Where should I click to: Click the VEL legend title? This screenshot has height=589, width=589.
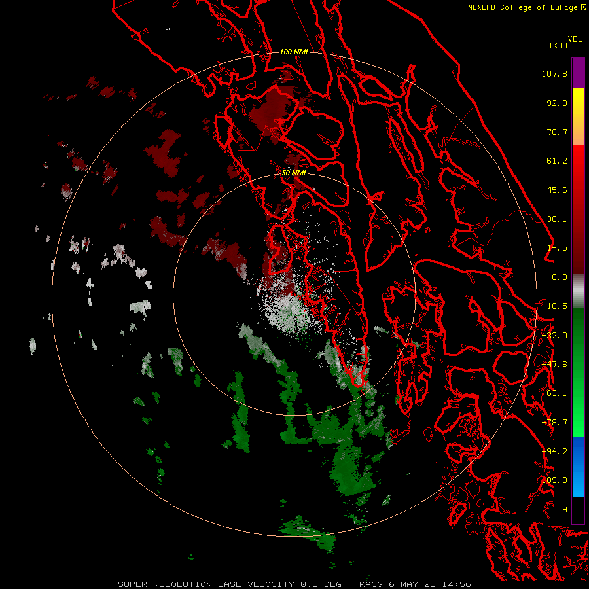pyautogui.click(x=575, y=39)
